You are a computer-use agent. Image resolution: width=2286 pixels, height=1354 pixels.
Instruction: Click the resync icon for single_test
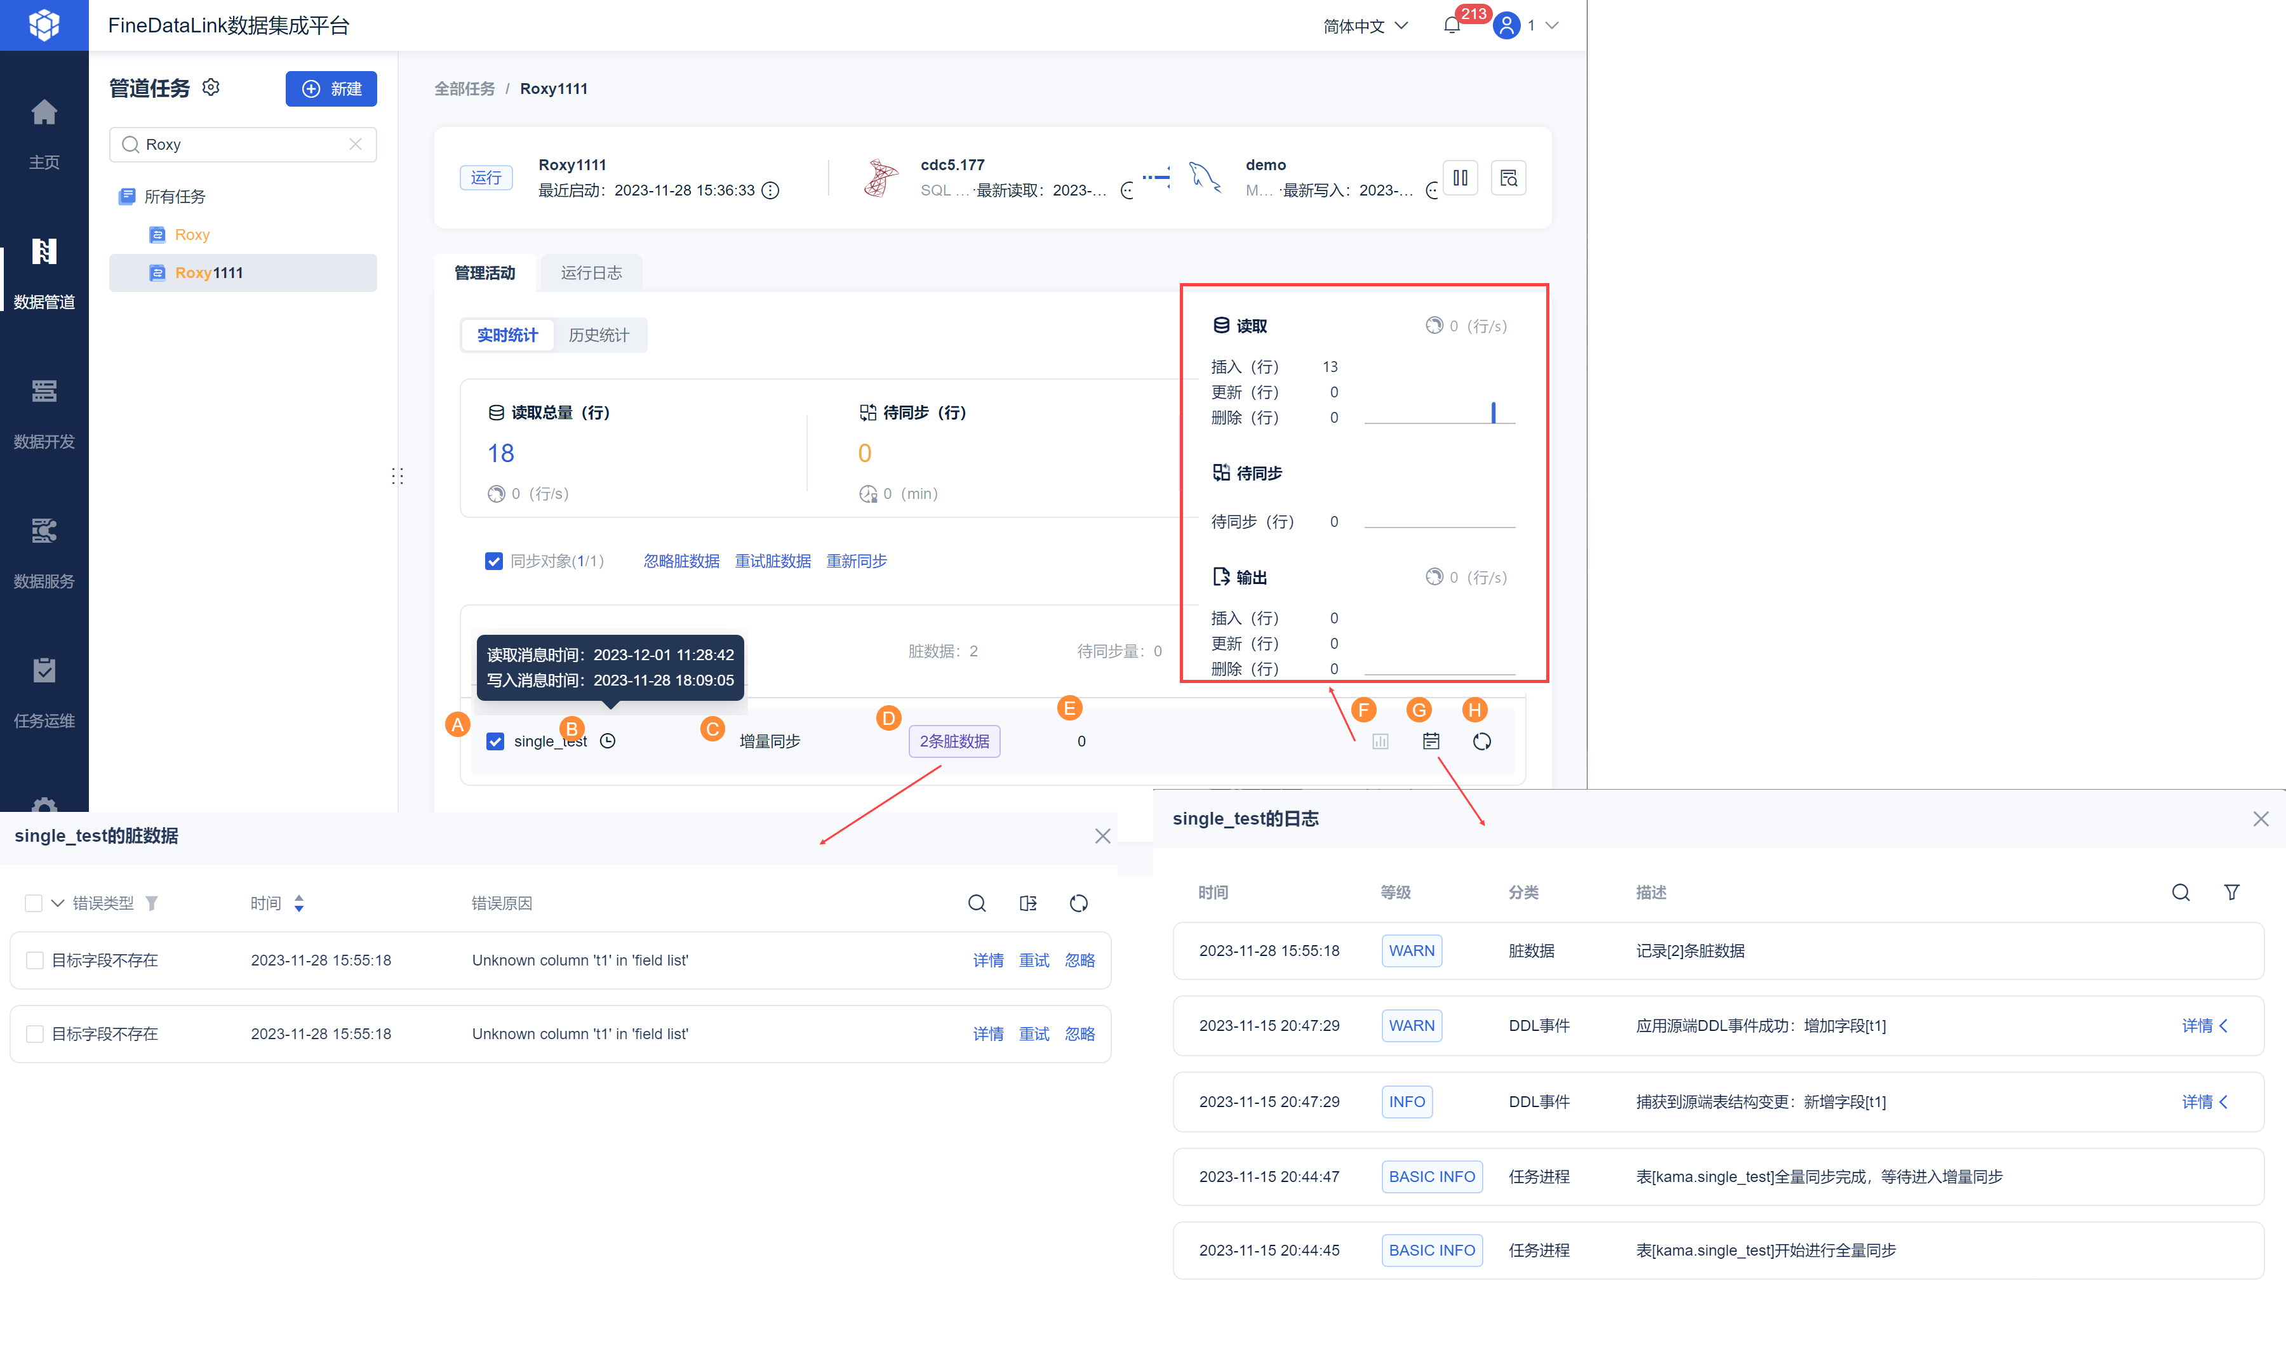pos(1481,741)
